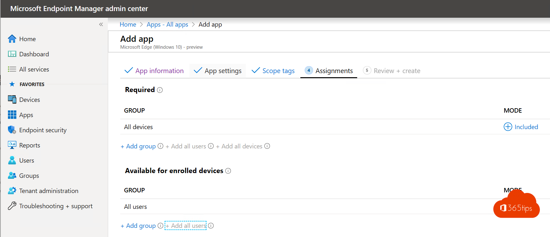Click Add app current breadcrumb text
This screenshot has width=550, height=237.
click(210, 24)
